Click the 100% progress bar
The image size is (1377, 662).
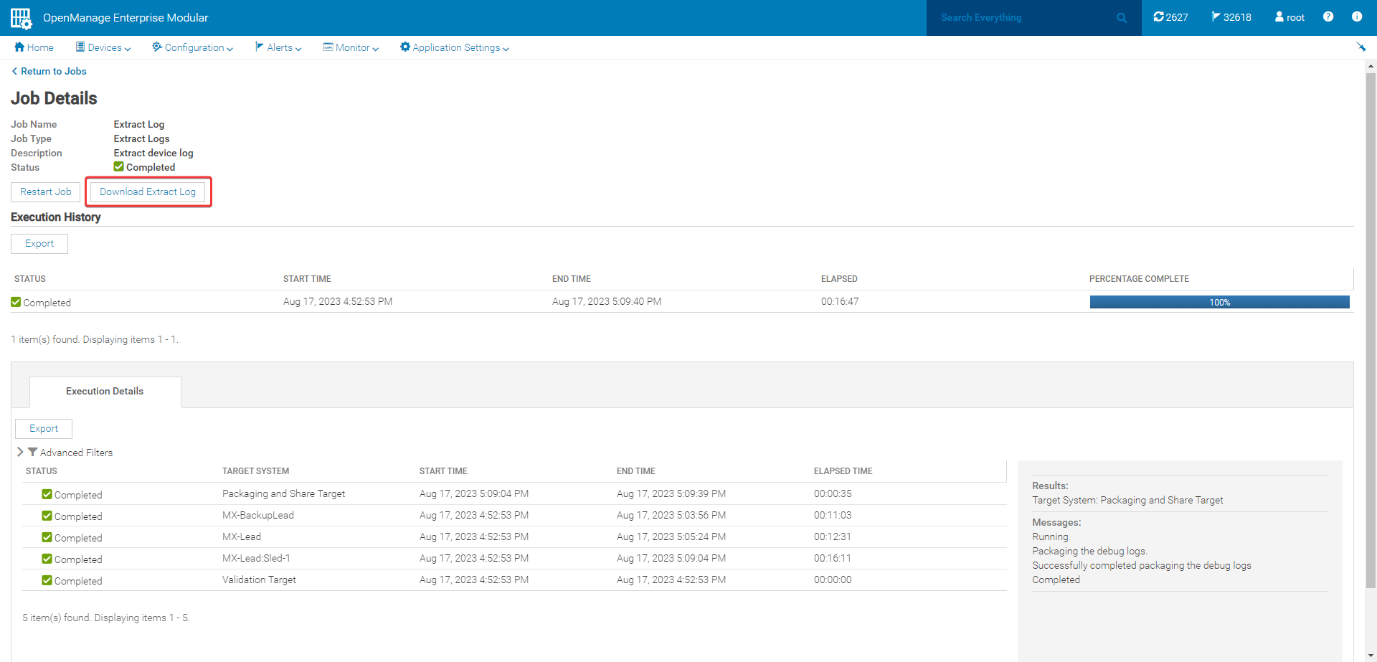[x=1219, y=302]
